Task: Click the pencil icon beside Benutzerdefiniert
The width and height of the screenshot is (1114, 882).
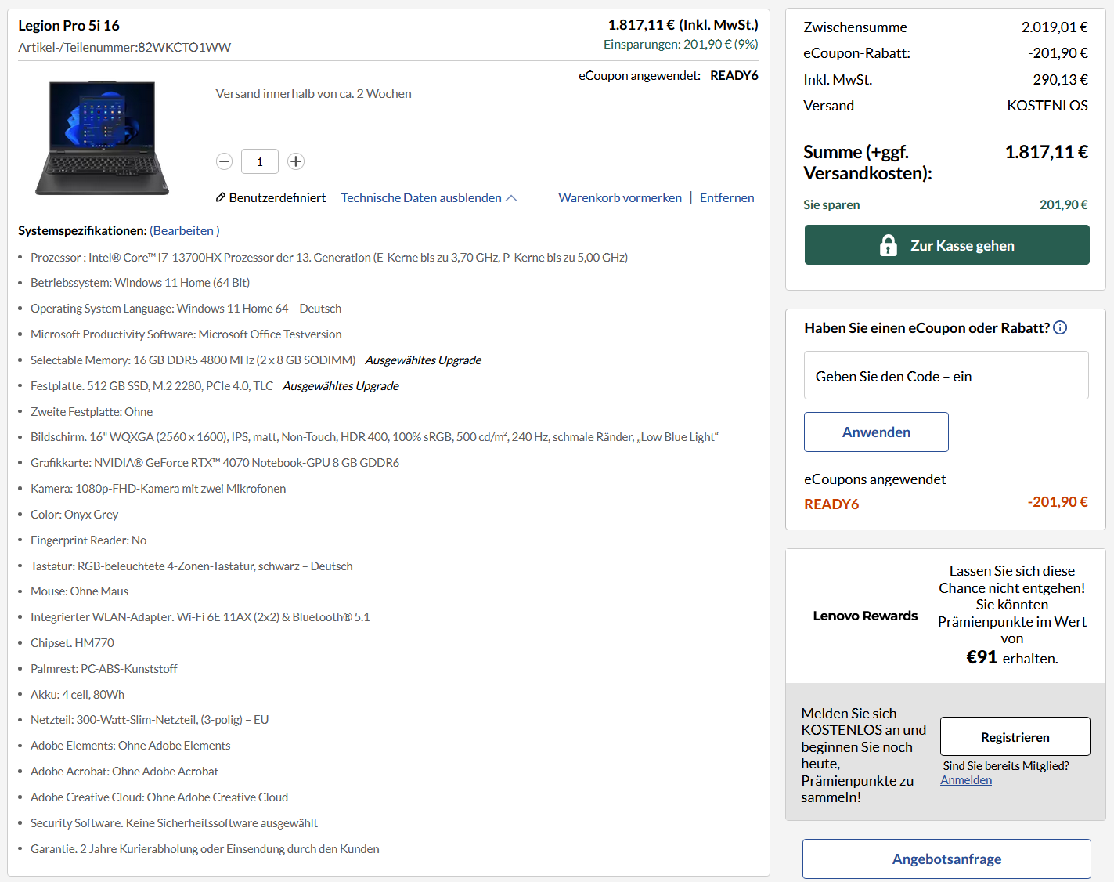Action: 220,197
